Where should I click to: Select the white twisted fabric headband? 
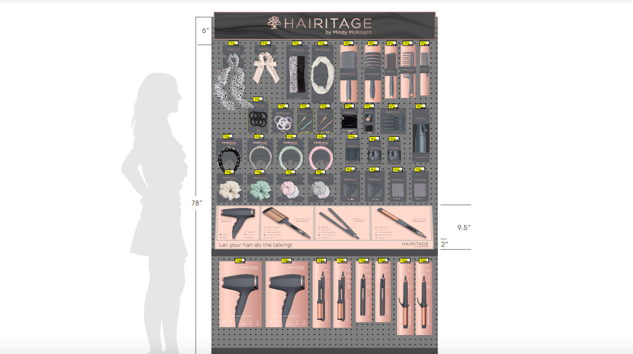pos(322,73)
